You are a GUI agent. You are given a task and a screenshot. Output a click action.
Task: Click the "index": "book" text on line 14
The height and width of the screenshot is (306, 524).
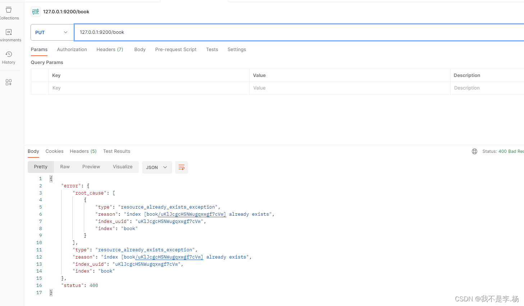click(94, 271)
